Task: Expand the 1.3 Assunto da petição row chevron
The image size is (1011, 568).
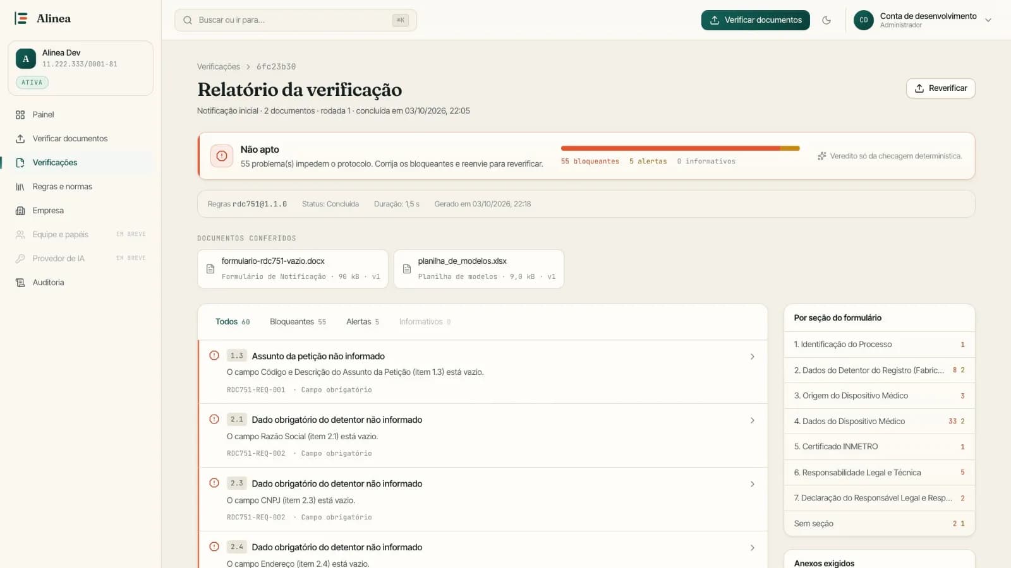Action: tap(753, 357)
